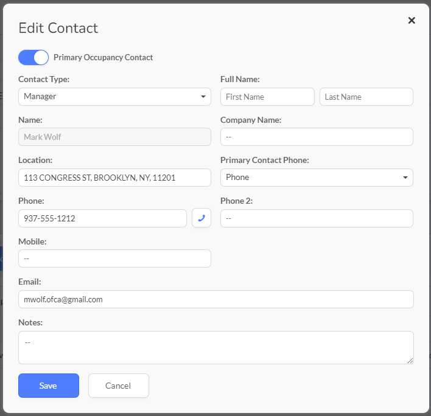This screenshot has height=416, width=431.
Task: Close the Edit Contact dialog with X
Action: click(411, 20)
